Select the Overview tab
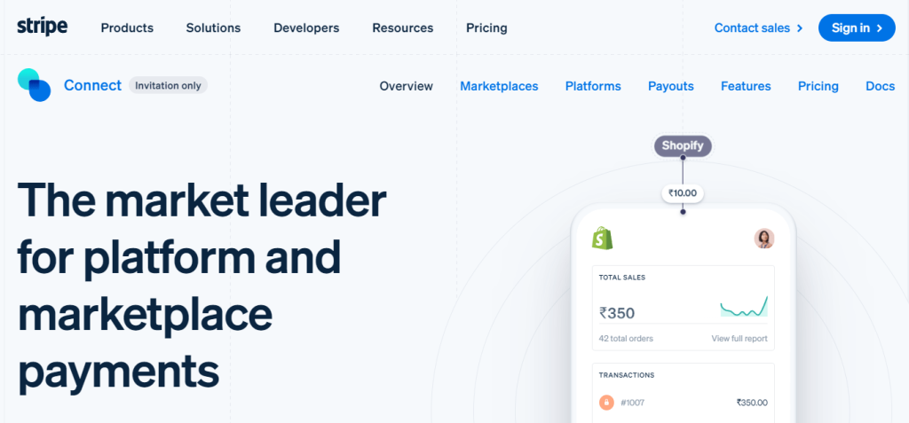This screenshot has height=423, width=909. click(x=407, y=86)
